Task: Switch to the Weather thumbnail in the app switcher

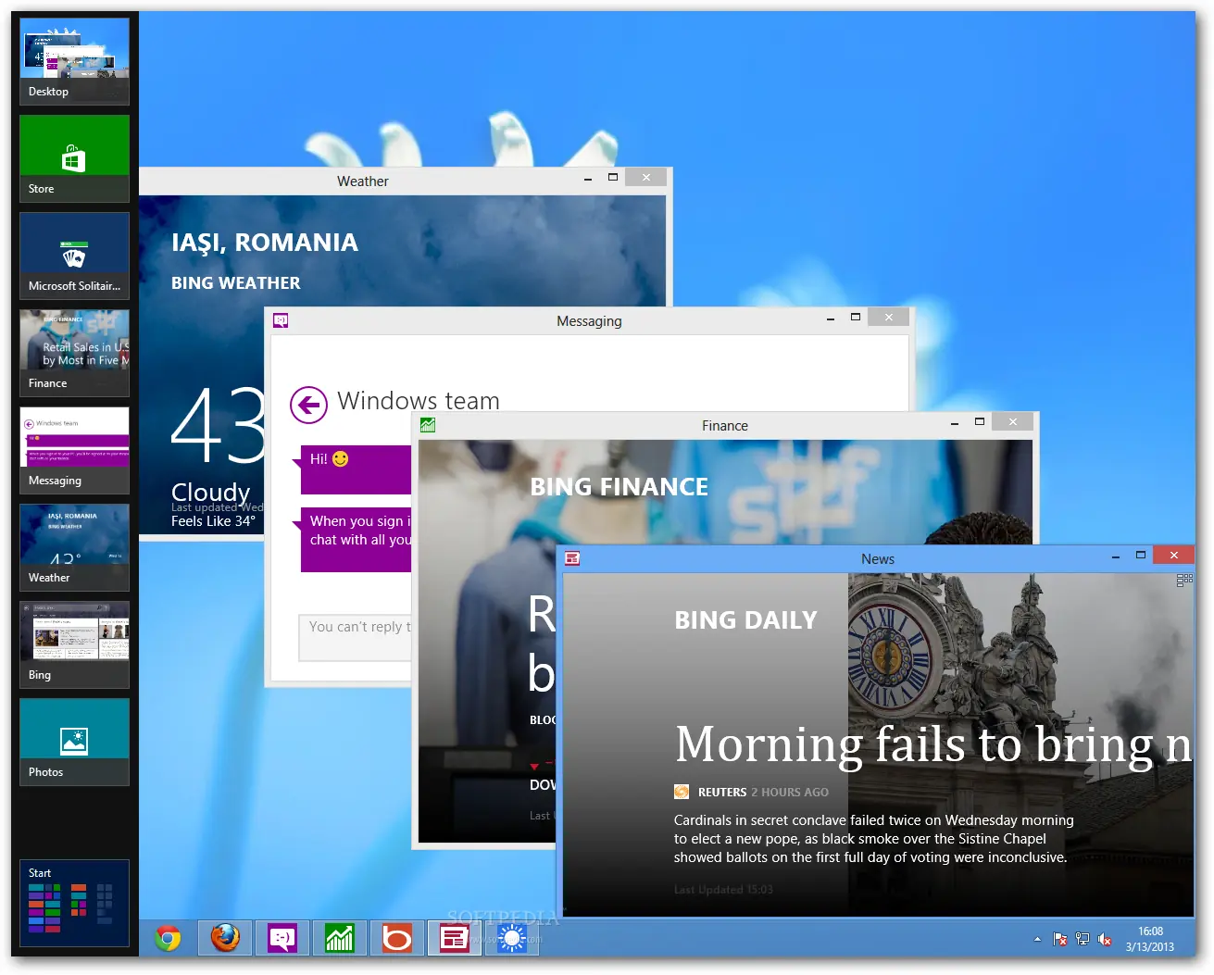Action: pos(74,547)
